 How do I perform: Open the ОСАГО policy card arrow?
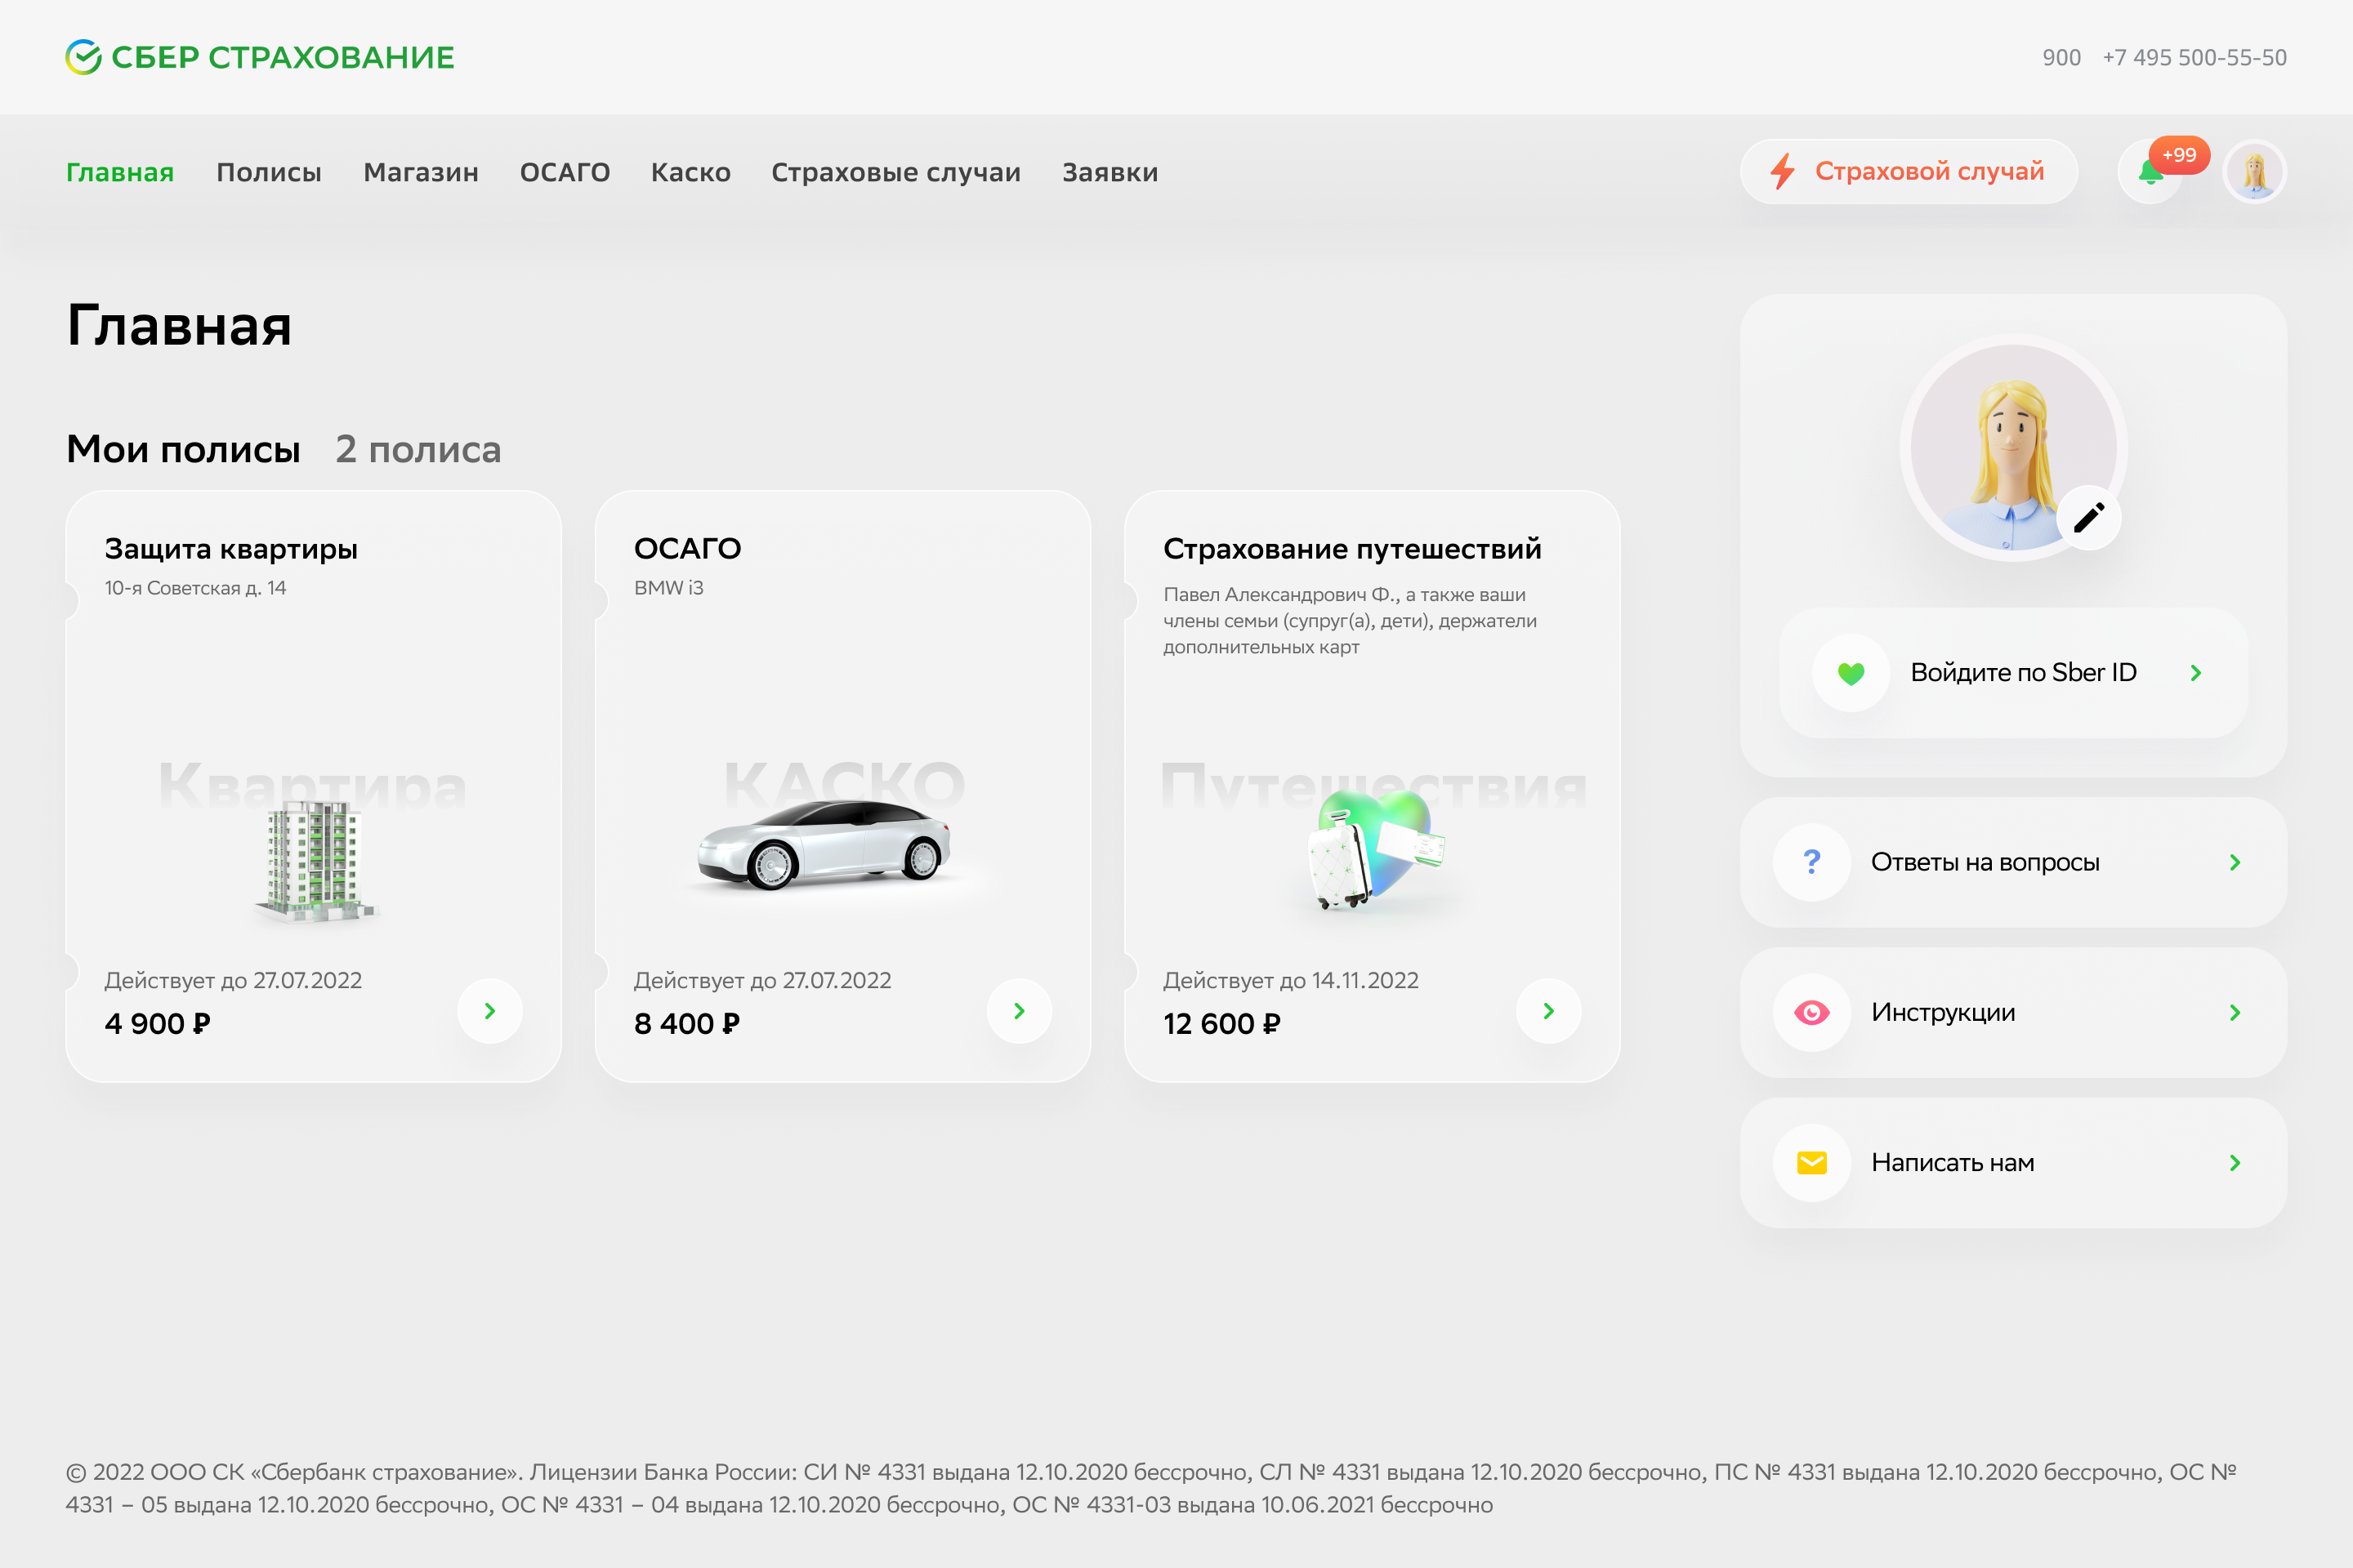[x=1020, y=1011]
